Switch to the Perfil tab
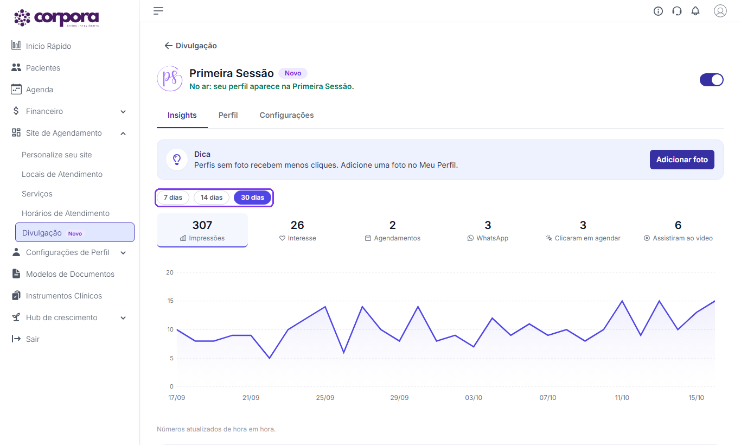 pos(228,116)
